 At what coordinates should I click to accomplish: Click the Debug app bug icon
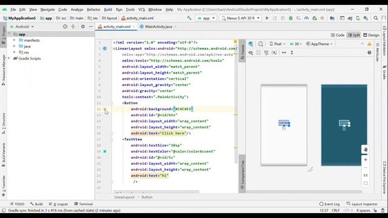pos(291,18)
